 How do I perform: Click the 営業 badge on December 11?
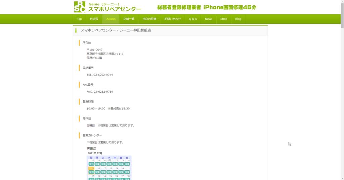click(127, 172)
